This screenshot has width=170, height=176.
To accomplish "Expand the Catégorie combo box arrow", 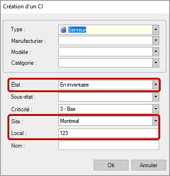I will point(156,63).
